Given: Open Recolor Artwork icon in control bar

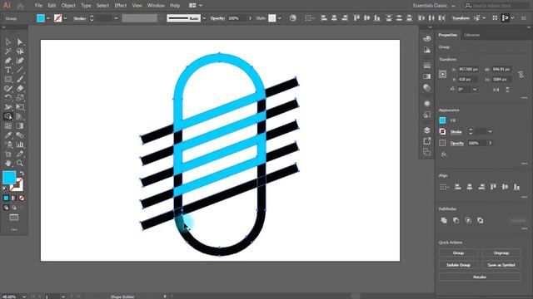Looking at the screenshot, I should click(292, 18).
